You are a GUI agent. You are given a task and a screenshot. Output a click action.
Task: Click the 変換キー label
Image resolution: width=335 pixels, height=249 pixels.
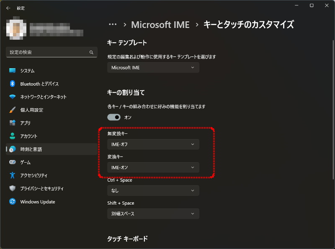[115, 157]
